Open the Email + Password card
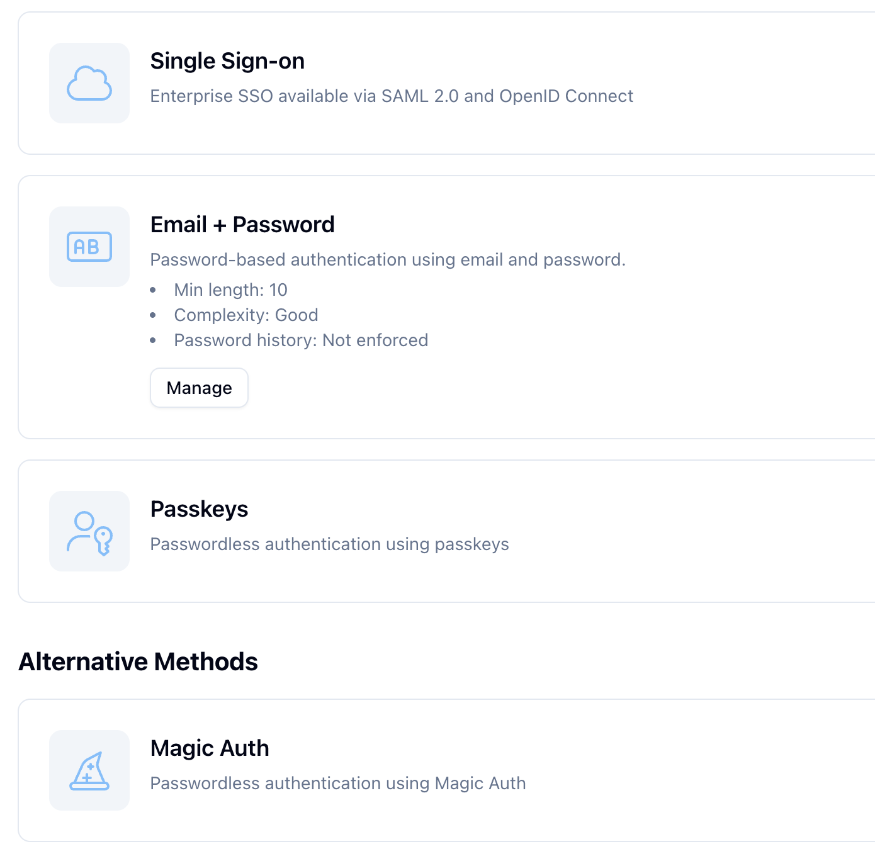 441,307
